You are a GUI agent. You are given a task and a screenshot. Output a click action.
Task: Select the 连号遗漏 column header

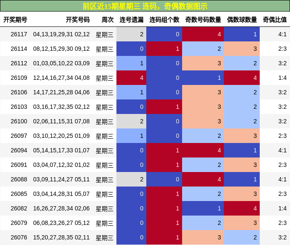131,20
